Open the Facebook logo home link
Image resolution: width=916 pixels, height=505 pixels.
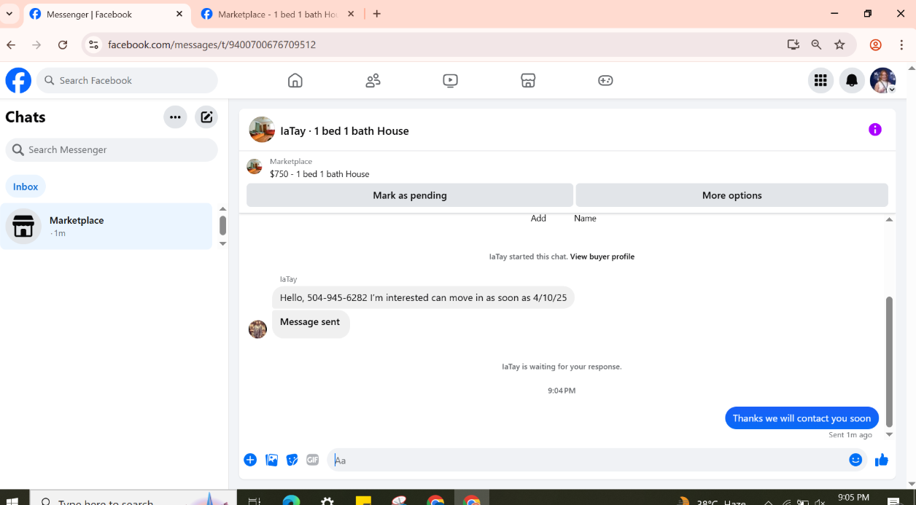(18, 80)
